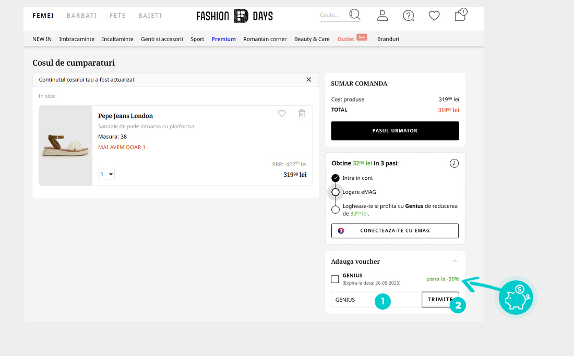Image resolution: width=574 pixels, height=356 pixels.
Task: Open the Imbracaminte menu
Action: [x=77, y=39]
